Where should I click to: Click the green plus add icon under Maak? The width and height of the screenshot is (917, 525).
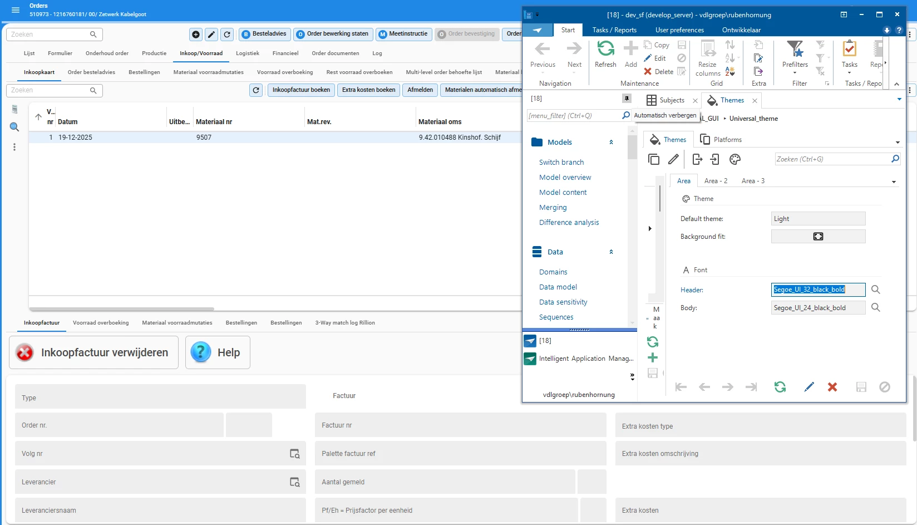653,358
